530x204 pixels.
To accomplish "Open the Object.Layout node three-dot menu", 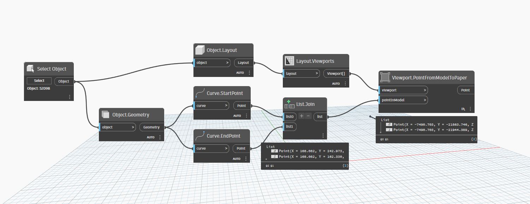I will tap(249, 73).
